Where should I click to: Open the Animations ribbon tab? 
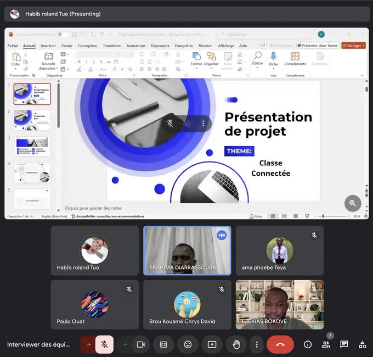point(136,46)
